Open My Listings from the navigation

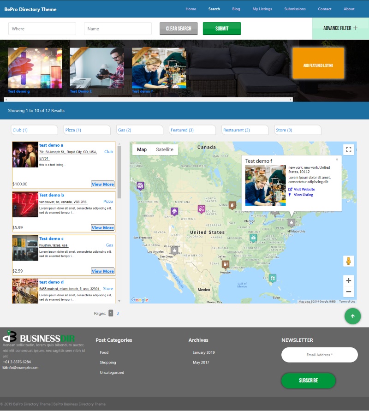coord(262,9)
